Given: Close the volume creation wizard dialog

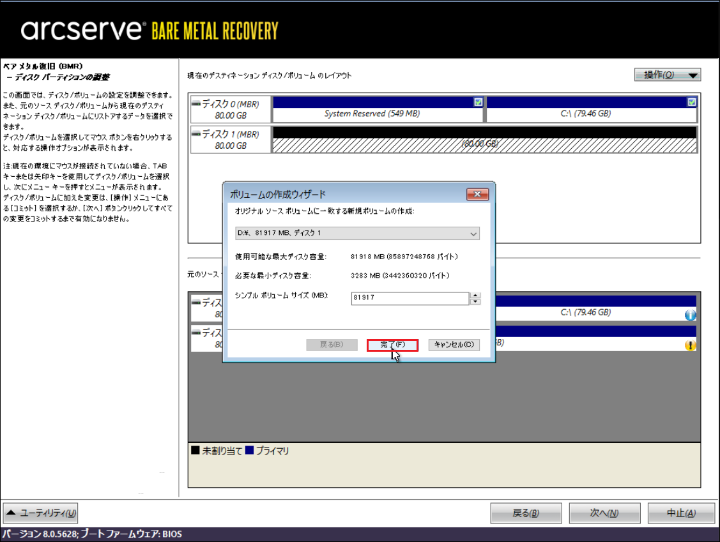Looking at the screenshot, I should 477,194.
